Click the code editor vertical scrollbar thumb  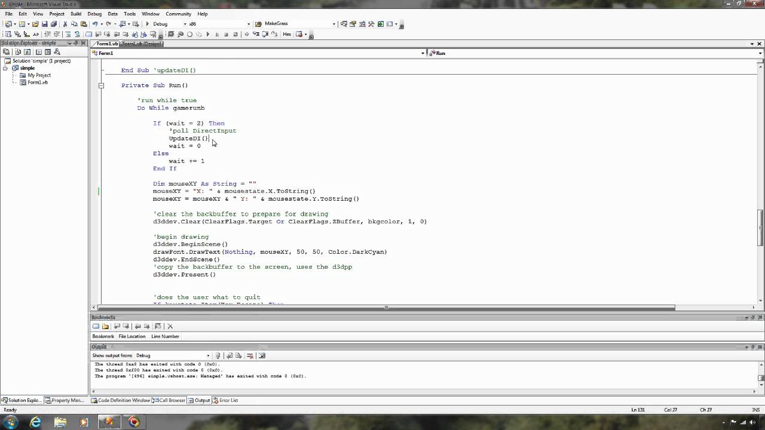tap(760, 227)
